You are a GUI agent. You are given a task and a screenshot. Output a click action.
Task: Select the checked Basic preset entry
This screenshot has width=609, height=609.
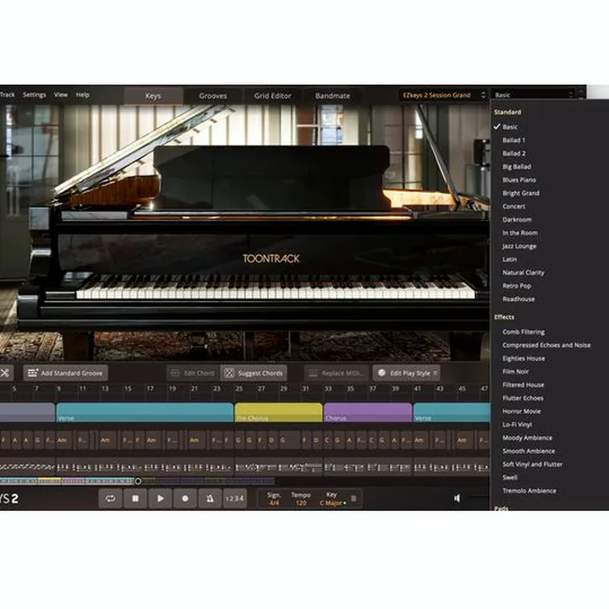pos(510,127)
